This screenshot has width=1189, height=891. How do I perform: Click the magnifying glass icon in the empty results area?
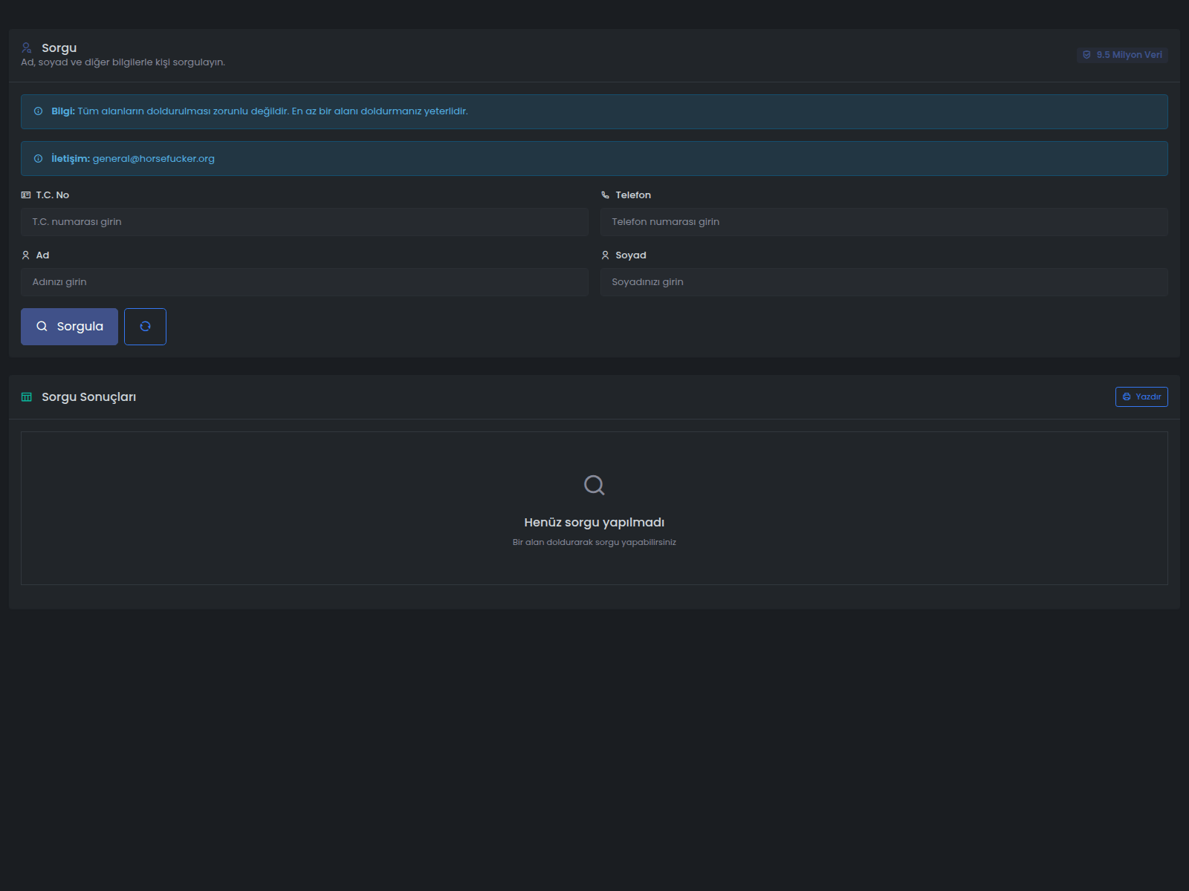click(594, 485)
